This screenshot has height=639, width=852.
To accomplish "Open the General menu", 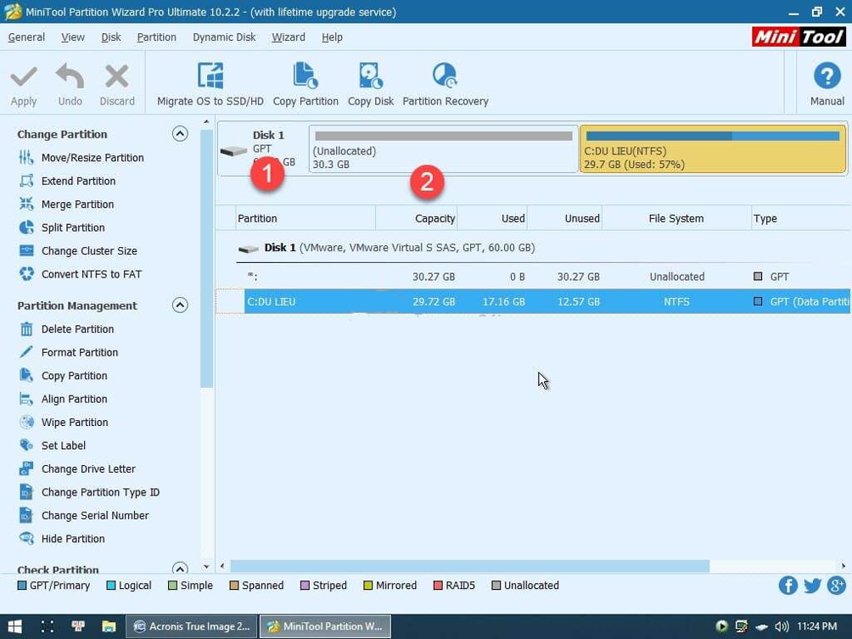I will point(26,37).
